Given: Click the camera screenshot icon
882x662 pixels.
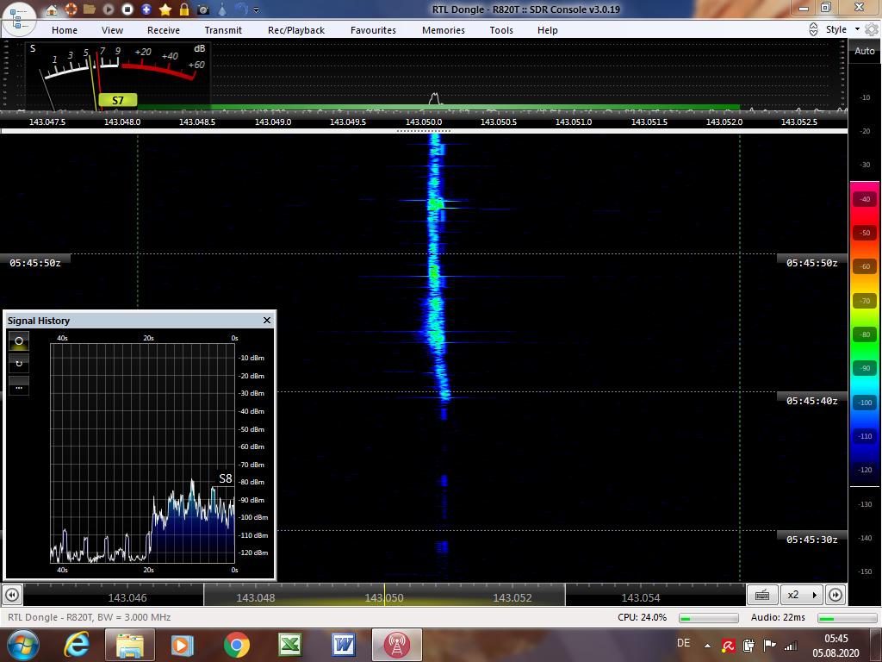Looking at the screenshot, I should (203, 9).
